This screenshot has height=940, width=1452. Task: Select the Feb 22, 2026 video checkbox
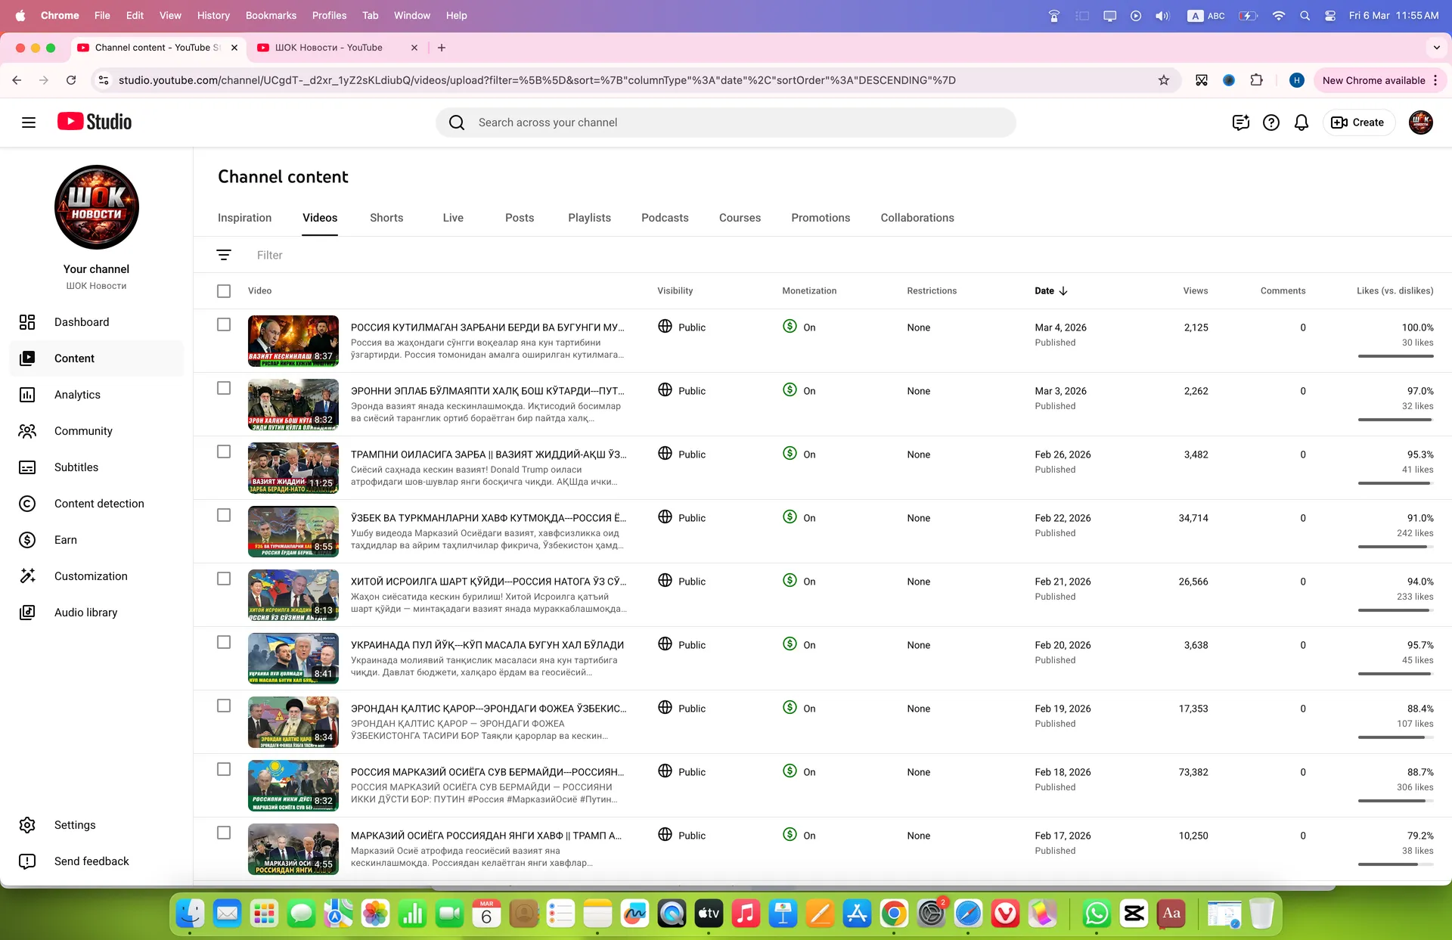pos(224,515)
